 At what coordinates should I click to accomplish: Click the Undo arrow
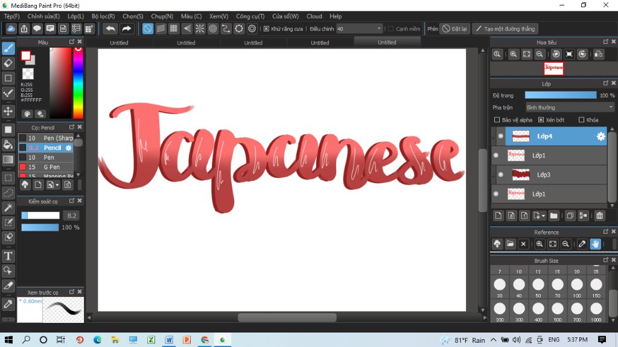click(111, 29)
